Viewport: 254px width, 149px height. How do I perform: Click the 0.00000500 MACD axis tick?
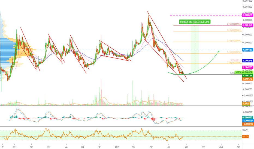248,112
